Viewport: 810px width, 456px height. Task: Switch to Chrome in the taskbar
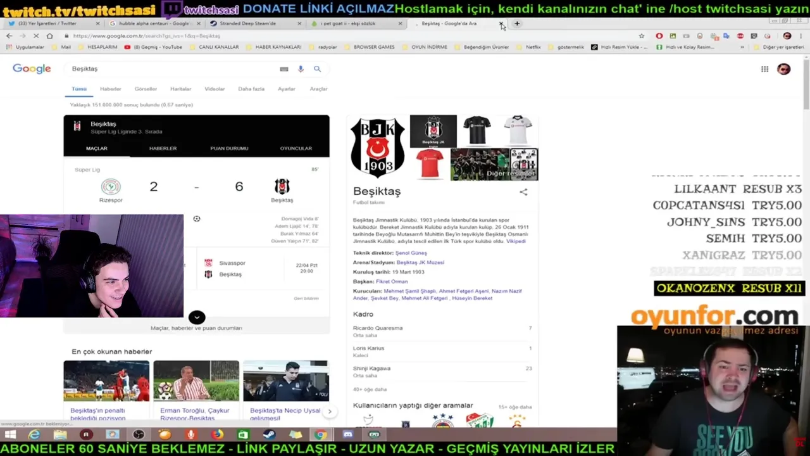pos(321,434)
